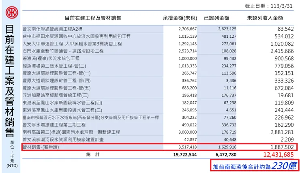Click the value 162,290

(284, 125)
